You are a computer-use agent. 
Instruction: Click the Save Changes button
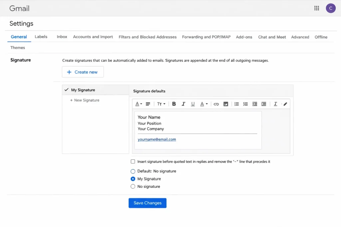148,203
